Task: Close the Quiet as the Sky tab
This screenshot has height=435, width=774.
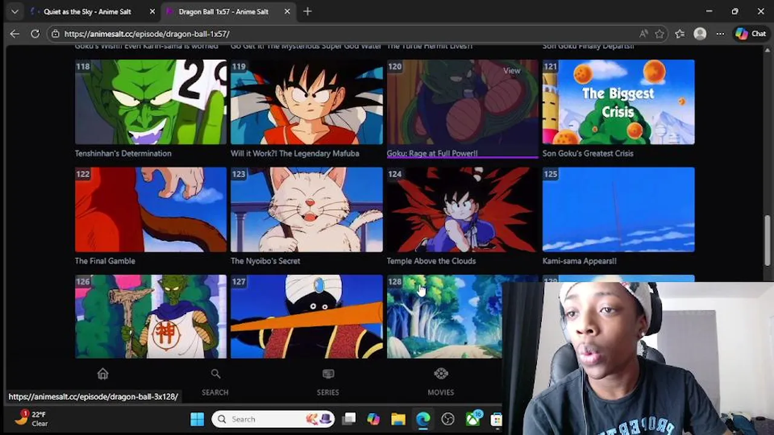Action: tap(152, 11)
